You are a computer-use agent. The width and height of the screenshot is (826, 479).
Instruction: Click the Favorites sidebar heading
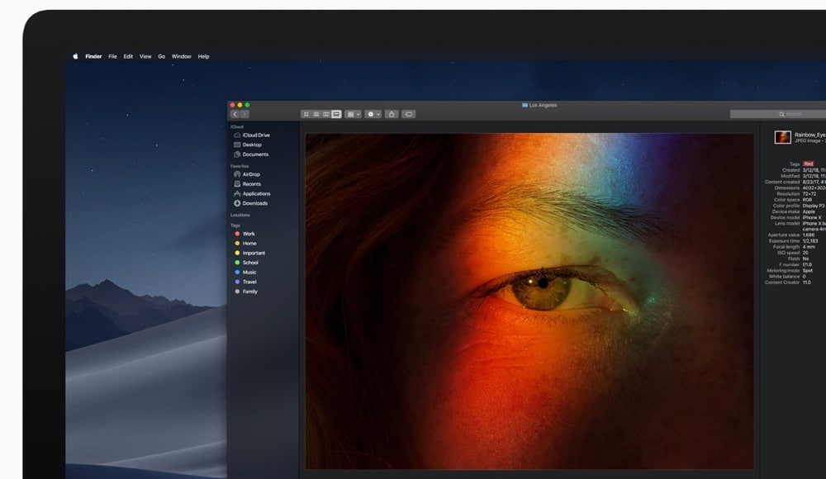coord(240,166)
